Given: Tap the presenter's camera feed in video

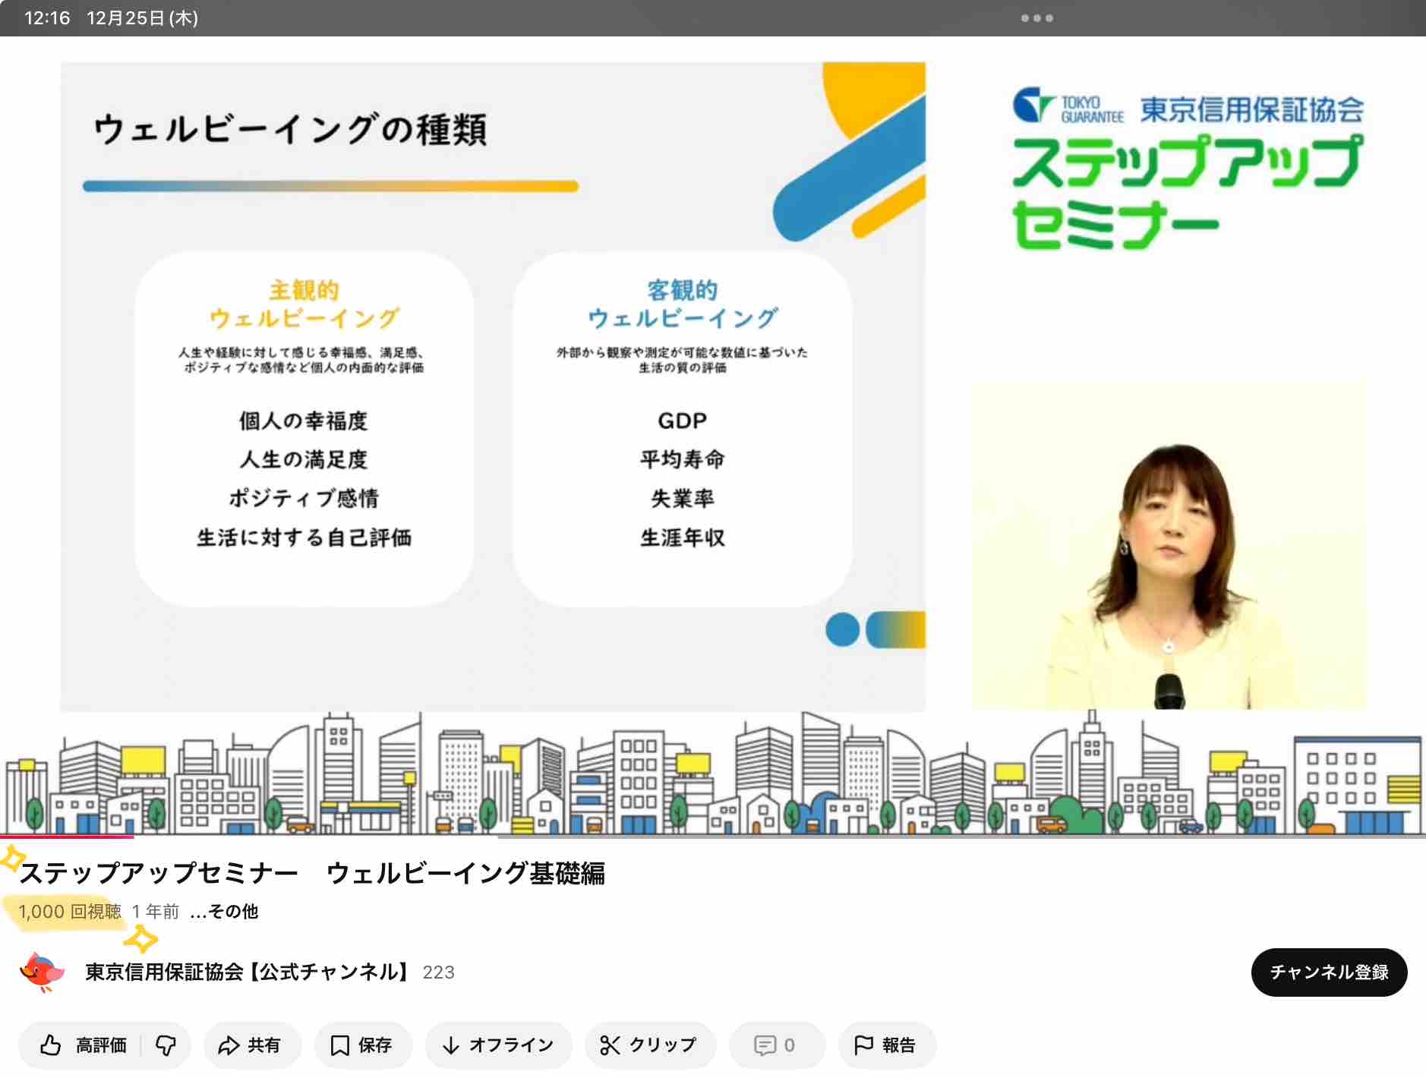Looking at the screenshot, I should coord(1168,547).
